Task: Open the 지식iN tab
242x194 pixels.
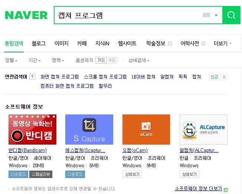Action: point(102,43)
